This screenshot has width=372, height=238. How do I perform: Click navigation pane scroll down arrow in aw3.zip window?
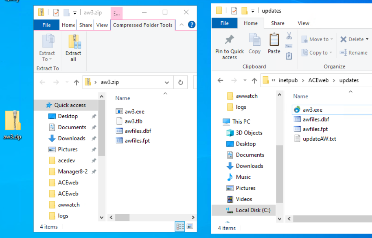click(101, 217)
